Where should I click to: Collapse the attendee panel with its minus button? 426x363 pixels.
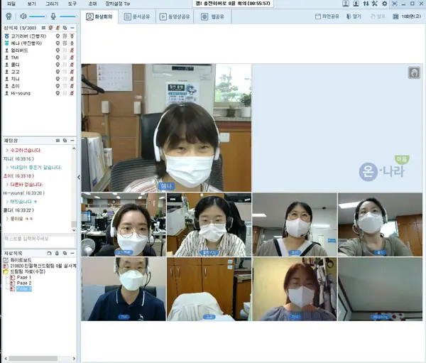click(x=72, y=28)
